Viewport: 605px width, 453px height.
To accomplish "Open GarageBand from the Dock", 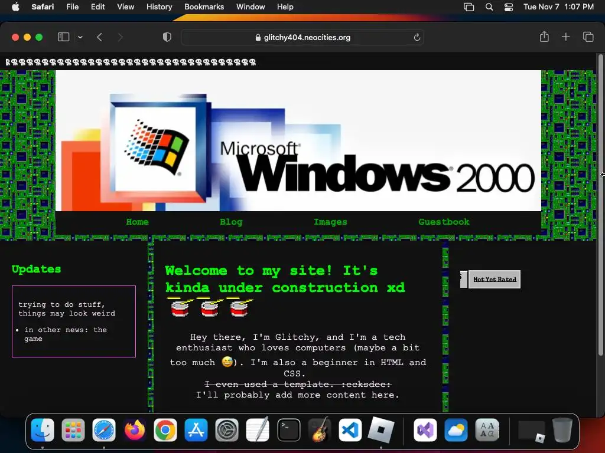I will tap(320, 430).
